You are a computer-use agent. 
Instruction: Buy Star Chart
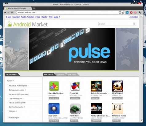[54, 121]
